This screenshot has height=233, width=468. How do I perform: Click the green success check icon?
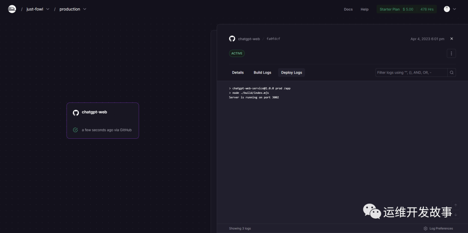tap(75, 130)
